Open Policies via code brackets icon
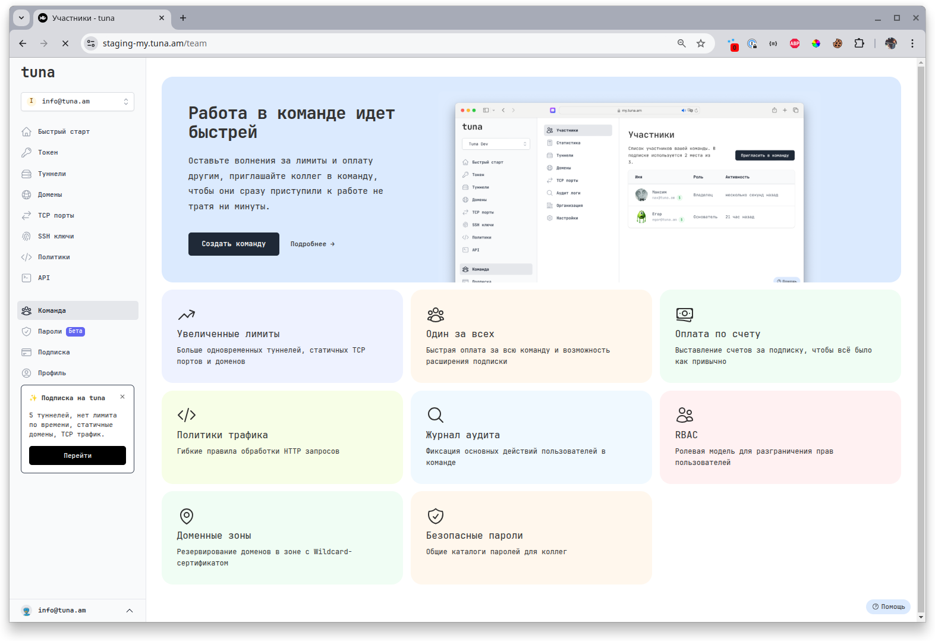 [x=26, y=257]
